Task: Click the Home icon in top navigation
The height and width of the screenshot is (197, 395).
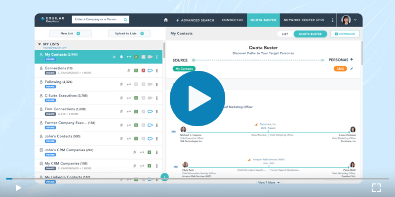Action: click(166, 20)
